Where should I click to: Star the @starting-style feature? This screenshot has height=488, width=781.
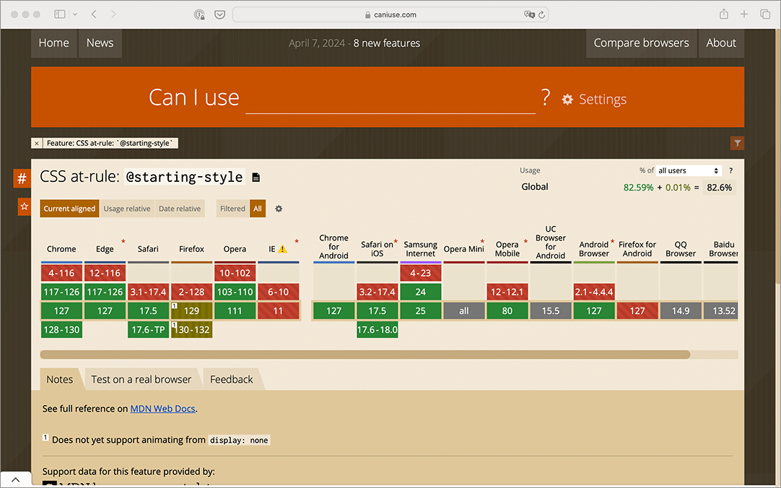point(25,206)
